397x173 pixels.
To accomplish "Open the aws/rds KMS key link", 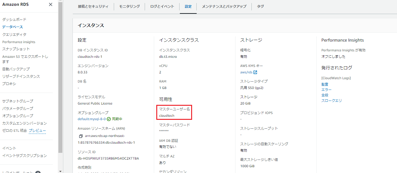I will [x=247, y=72].
